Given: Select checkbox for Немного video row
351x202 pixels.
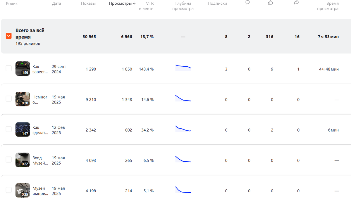Looking at the screenshot, I should (9, 99).
